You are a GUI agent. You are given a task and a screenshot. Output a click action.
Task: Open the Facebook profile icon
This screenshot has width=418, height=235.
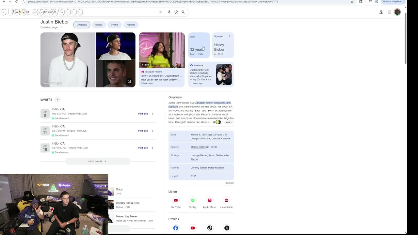[176, 228]
